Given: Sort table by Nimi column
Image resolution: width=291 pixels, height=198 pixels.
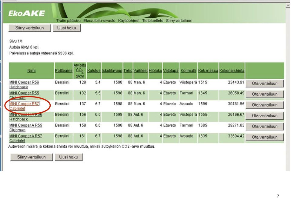Looking at the screenshot, I should 31,71.
